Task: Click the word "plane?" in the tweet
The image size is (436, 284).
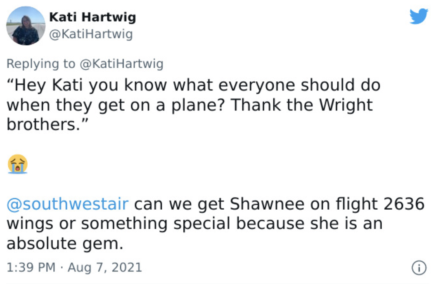Action: (198, 105)
